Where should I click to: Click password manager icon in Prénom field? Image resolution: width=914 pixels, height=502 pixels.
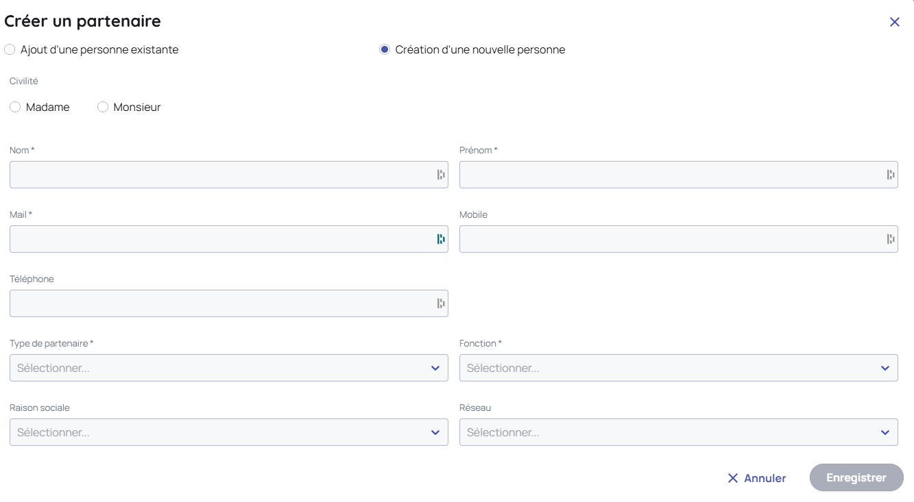891,175
